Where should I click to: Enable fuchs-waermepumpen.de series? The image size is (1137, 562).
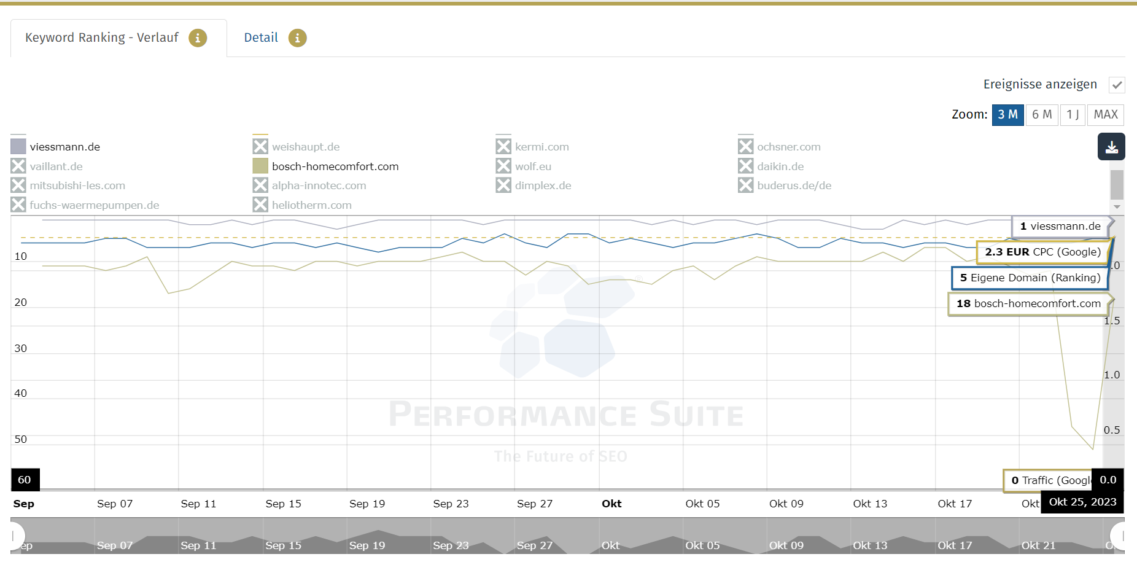(18, 205)
